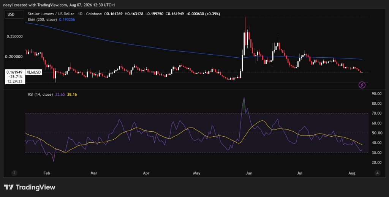Click the Jul date axis label
Viewport: 389px width, 197px height.
[299, 173]
